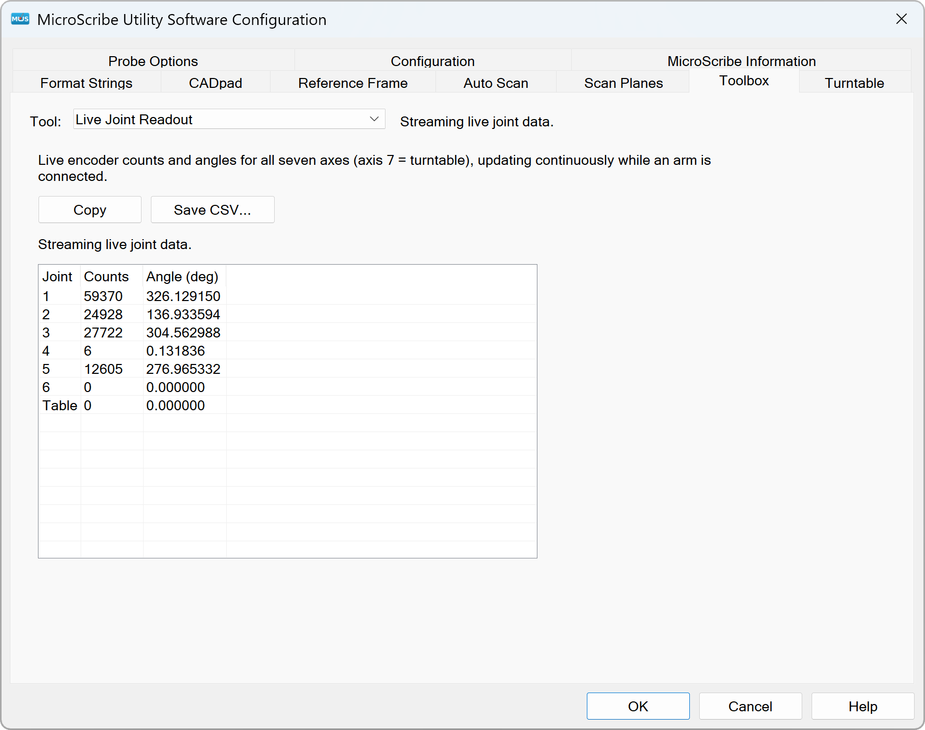925x730 pixels.
Task: Switch to the Configuration tab
Action: (x=433, y=61)
